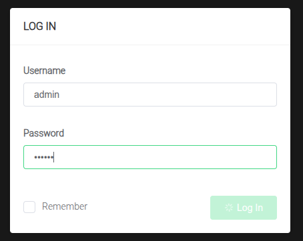Viewport: 303px width, 241px height.
Task: Tick the Remember checkbox
Action: click(29, 207)
